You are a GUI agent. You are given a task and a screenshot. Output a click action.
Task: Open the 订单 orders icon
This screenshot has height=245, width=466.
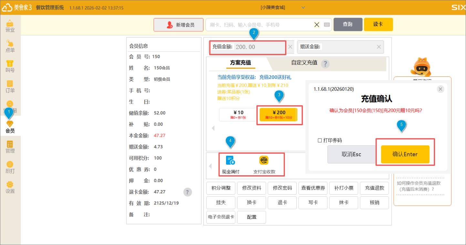pos(10,87)
